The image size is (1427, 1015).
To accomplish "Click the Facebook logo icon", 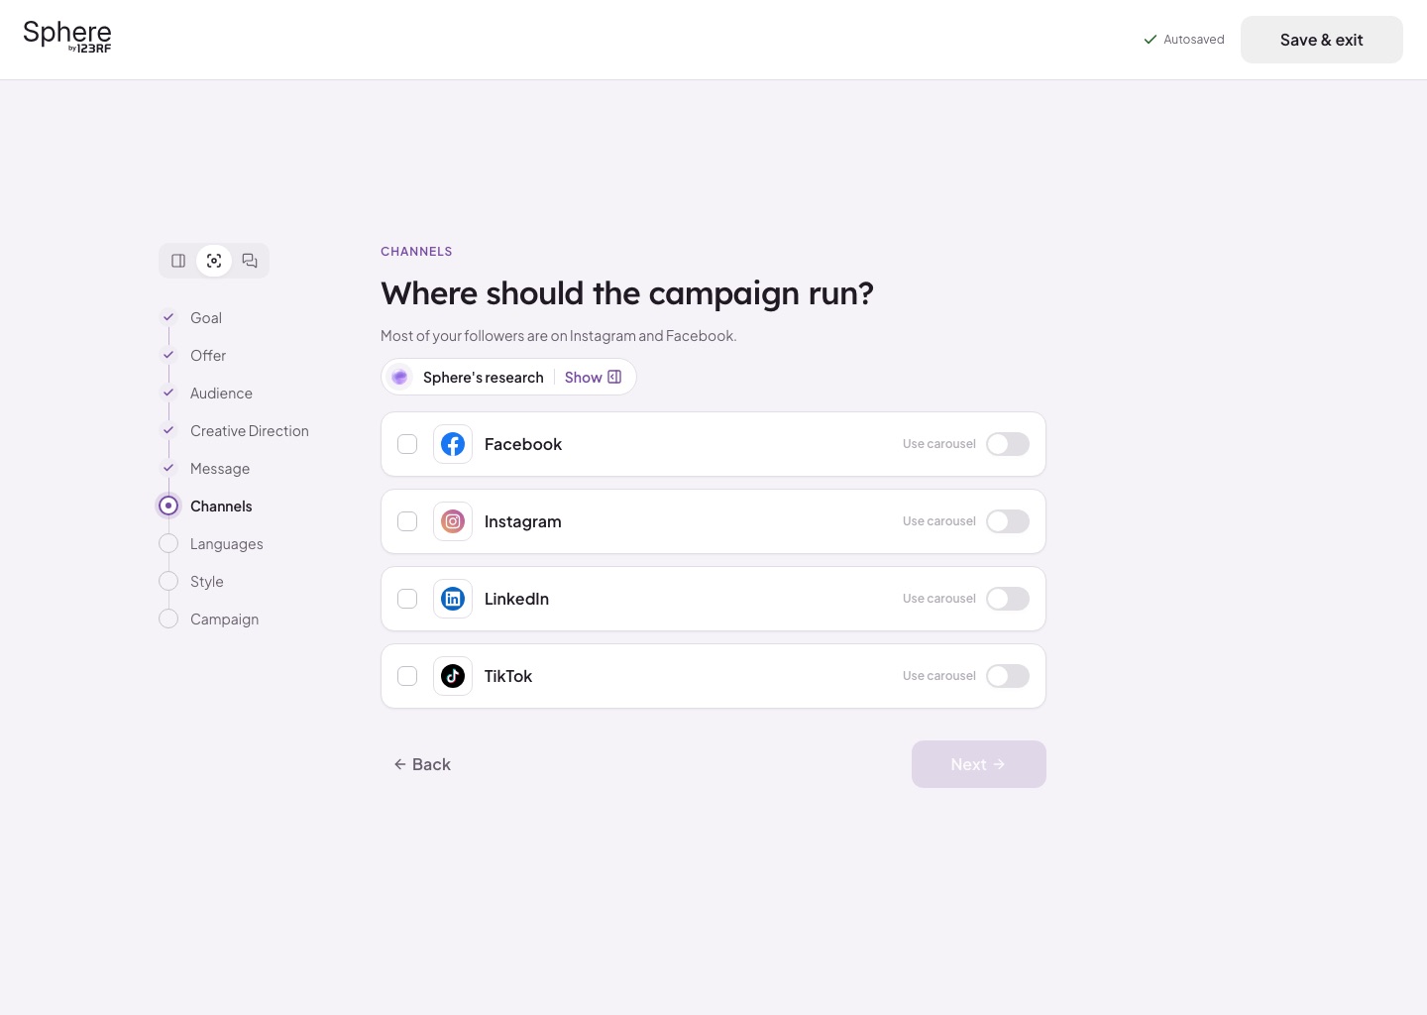I will 453,444.
